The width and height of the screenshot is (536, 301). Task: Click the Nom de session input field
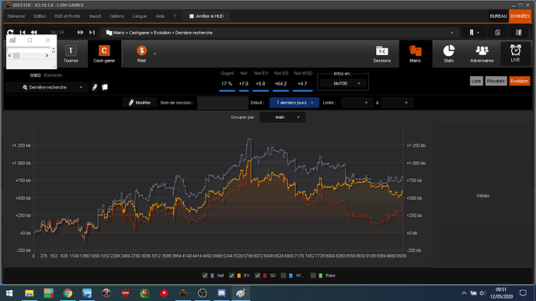coord(222,103)
